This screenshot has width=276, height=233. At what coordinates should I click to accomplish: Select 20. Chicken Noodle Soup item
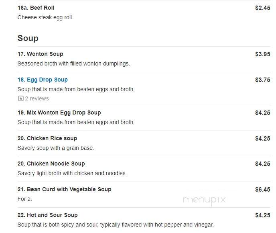coord(51,164)
